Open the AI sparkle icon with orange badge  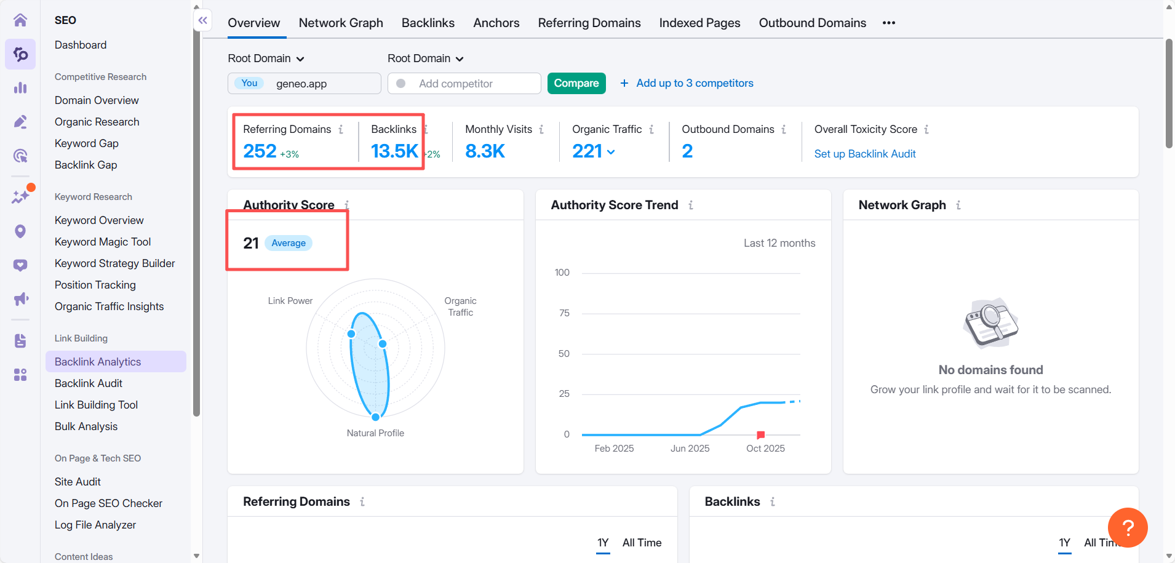coord(20,196)
